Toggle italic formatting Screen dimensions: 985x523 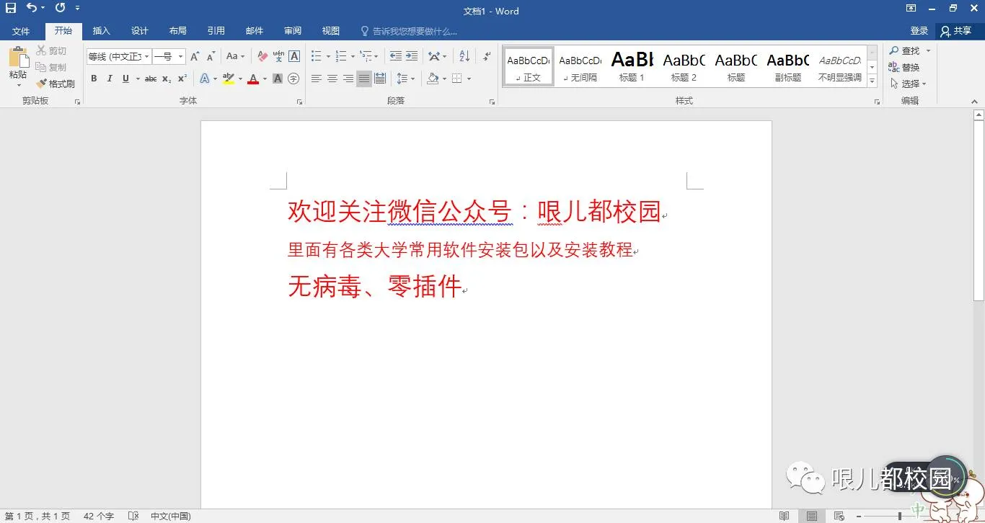[x=110, y=79]
